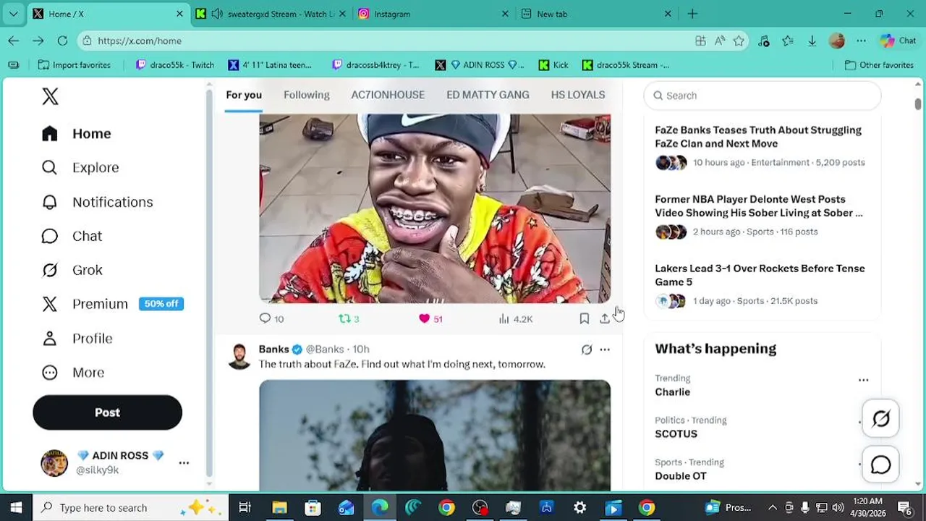Toggle the pink like heart showing 51
Viewport: 926px width, 521px height.
[x=424, y=318]
